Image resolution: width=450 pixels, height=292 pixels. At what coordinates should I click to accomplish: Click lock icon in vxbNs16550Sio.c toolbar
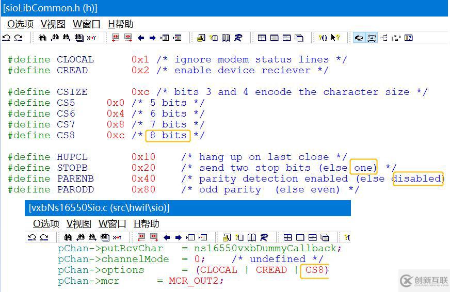click(227, 237)
